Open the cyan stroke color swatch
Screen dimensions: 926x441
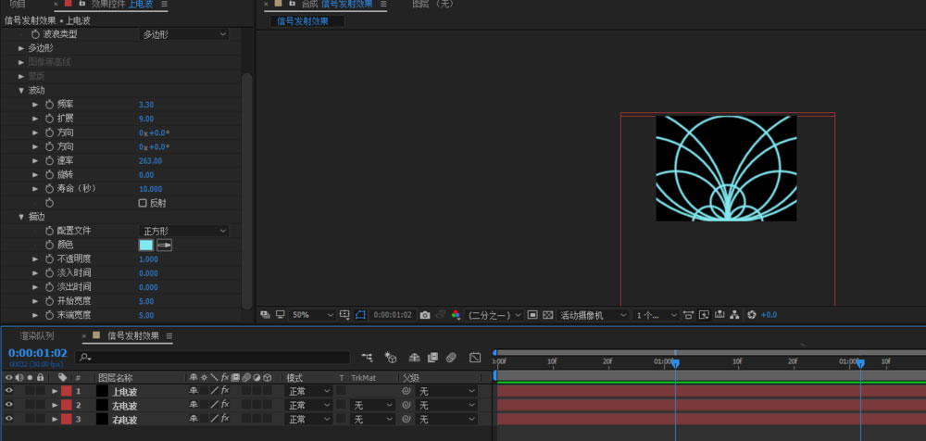click(145, 245)
